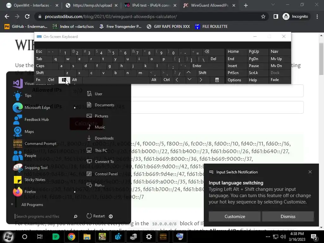Screen dimensions: 324x243
Task: Launch Tips app in Start menu
Action: pyautogui.click(x=22, y=96)
